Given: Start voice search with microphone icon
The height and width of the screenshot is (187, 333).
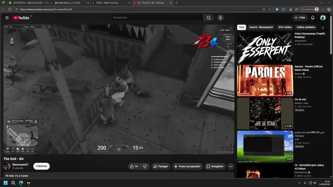Looking at the screenshot, I should [x=220, y=18].
